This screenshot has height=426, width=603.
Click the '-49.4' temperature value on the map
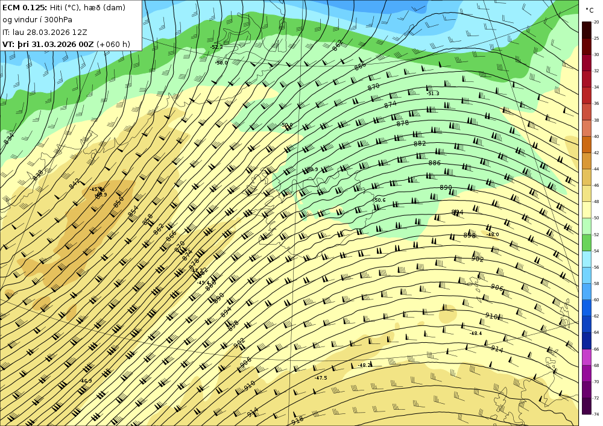coord(203,283)
